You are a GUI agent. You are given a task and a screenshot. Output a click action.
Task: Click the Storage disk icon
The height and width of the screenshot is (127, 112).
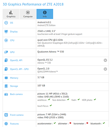point(6,86)
